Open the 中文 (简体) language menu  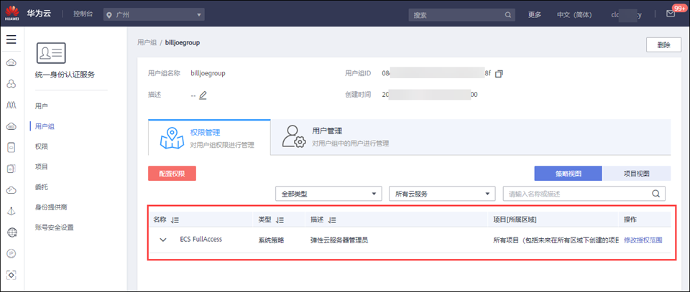pyautogui.click(x=574, y=14)
